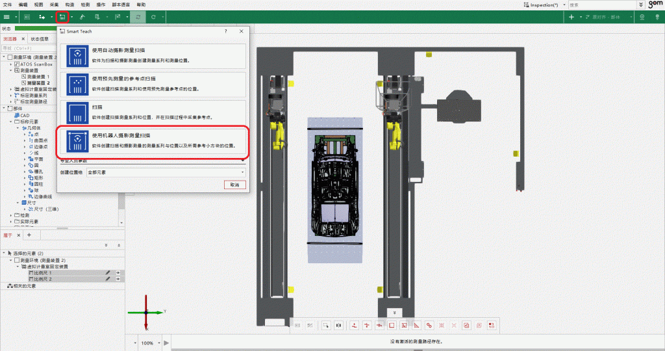Click 取消 button in Smart Teach dialog
Image resolution: width=665 pixels, height=351 pixels.
point(234,185)
